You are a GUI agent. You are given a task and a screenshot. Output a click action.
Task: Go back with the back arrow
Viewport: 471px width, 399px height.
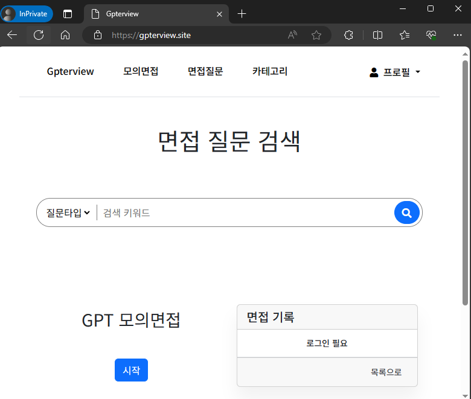(12, 35)
